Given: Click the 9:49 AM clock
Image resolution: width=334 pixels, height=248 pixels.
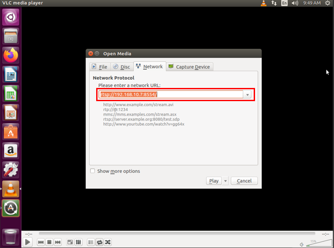Looking at the screenshot, I should (312, 3).
